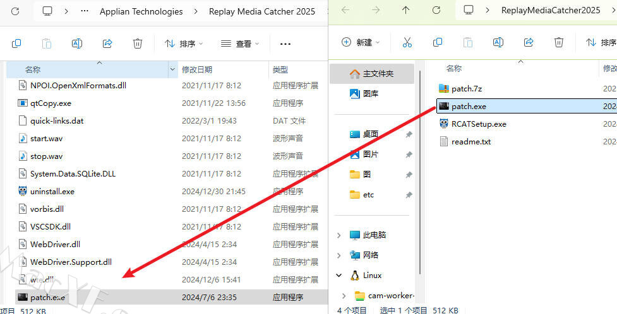Click the PC monitor icon in right address bar
The height and width of the screenshot is (314, 617).
coord(468,10)
